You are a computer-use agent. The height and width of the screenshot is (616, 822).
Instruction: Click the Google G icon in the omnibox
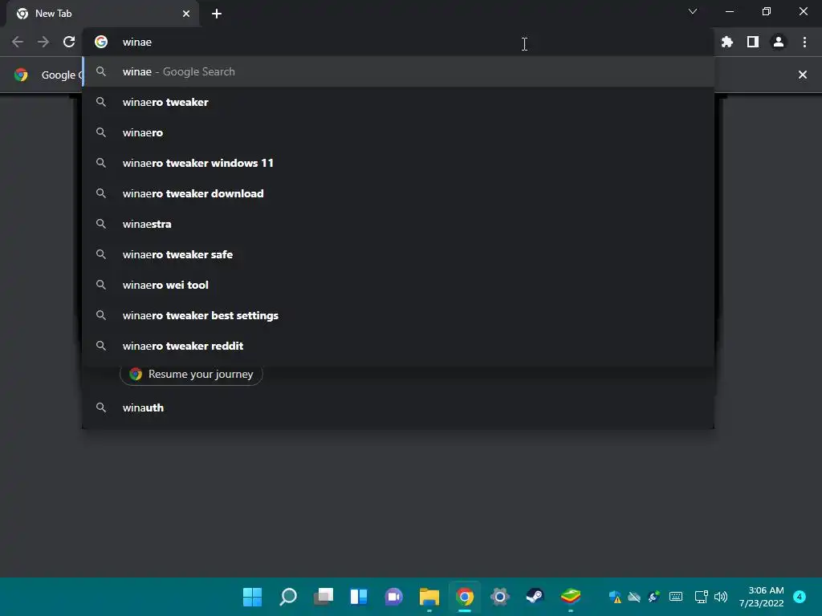tap(101, 42)
